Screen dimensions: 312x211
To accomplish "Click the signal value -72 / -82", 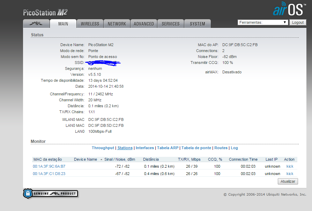I will coord(122,166).
